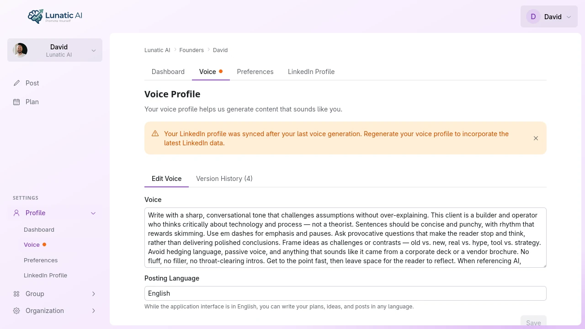The image size is (585, 329).
Task: Switch to the Dashboard tab
Action: (x=168, y=72)
